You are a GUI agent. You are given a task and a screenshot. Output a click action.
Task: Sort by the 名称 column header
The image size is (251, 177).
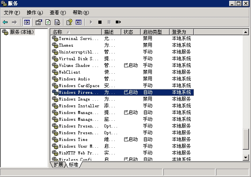76,32
